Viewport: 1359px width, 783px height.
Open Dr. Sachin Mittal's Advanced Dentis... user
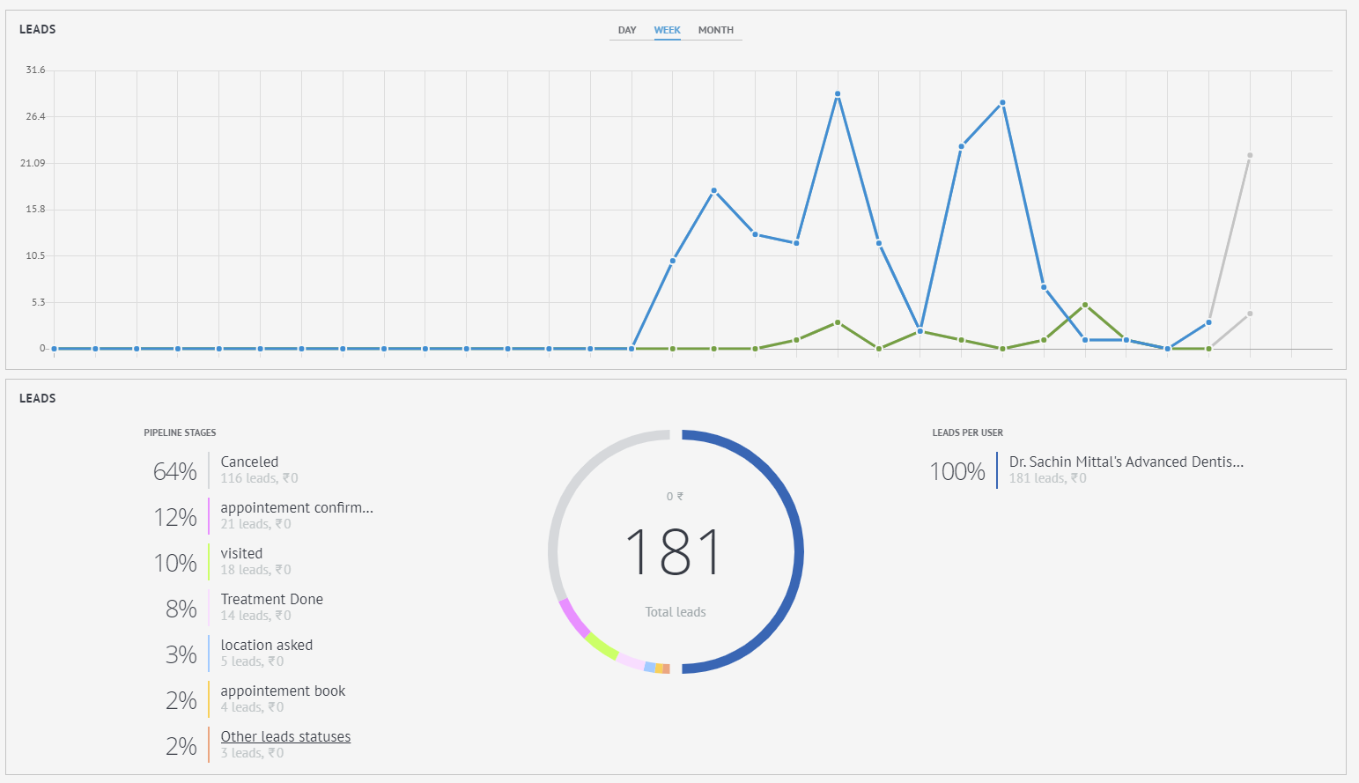point(1126,462)
